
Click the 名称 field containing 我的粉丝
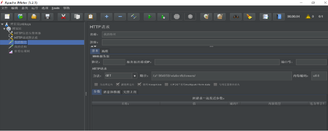pyautogui.click(x=215, y=34)
